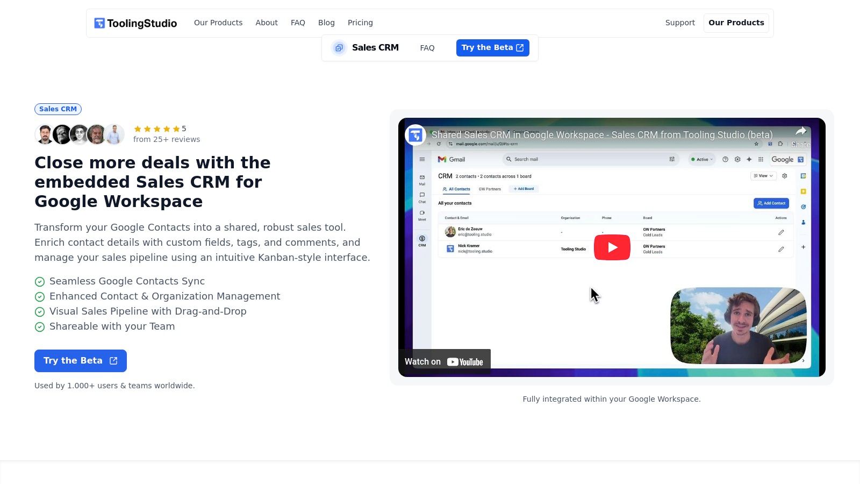
Task: Click Watch on YouTube in the video
Action: [445, 362]
